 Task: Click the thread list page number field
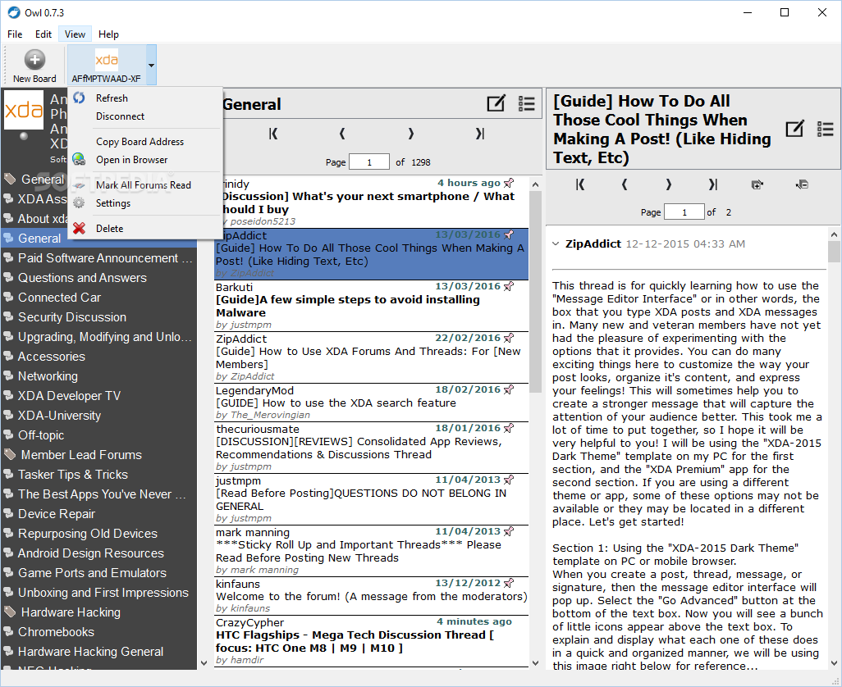(369, 162)
